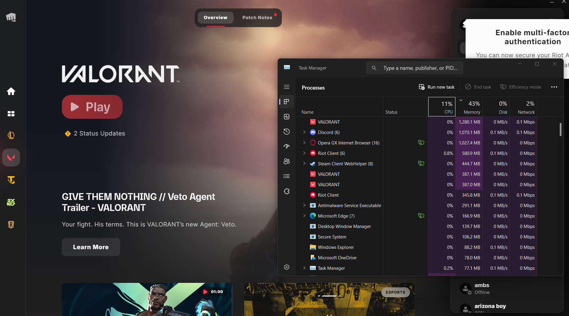569x316 pixels.
Task: Select Teamfight Tactics icon in Riot sidebar
Action: click(x=11, y=180)
